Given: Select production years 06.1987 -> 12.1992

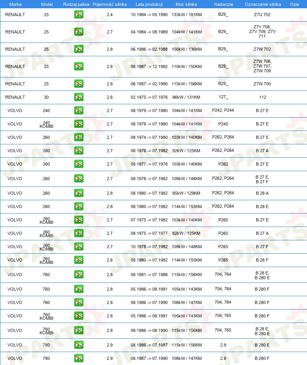Looking at the screenshot, I should coord(149,66).
